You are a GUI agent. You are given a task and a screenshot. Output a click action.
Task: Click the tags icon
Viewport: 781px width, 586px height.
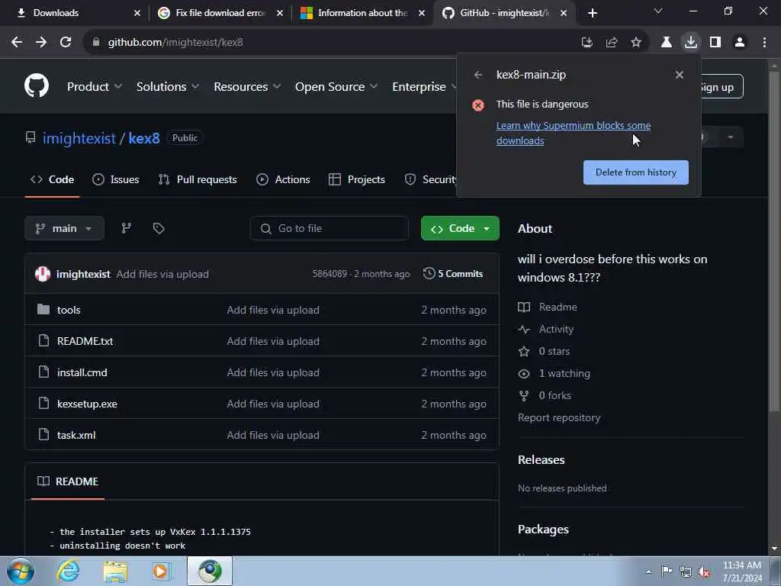pyautogui.click(x=159, y=228)
